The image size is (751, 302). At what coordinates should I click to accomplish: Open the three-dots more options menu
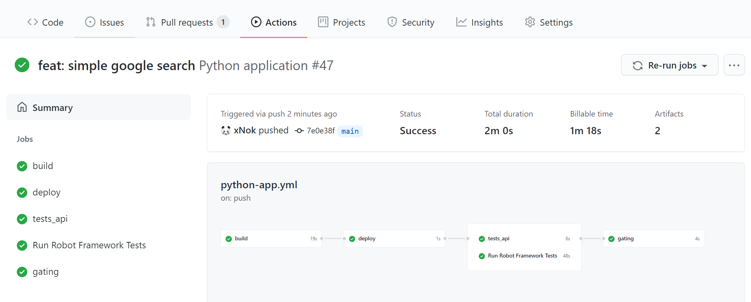734,65
